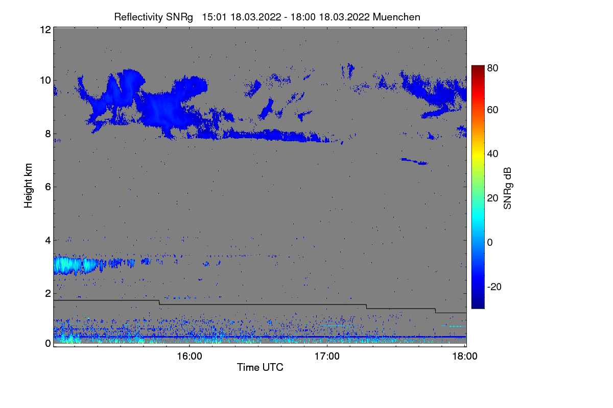Click the -20 dB colorbar tick label
This screenshot has width=613, height=408.
495,287
